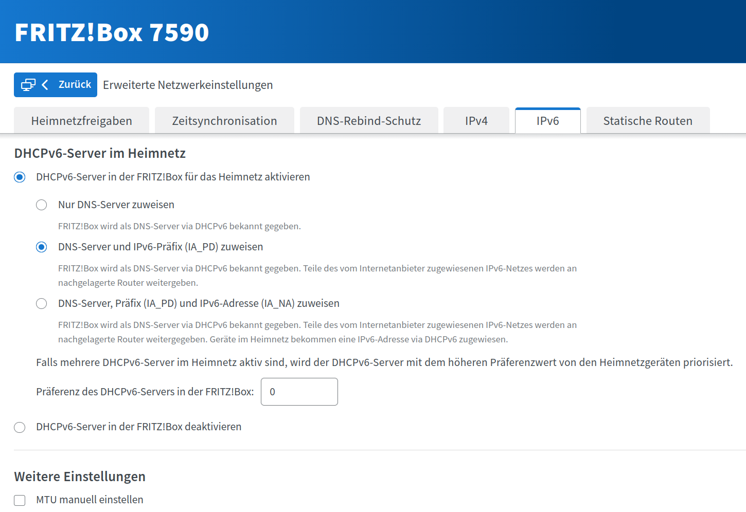Viewport: 746px width, 512px height.
Task: Choose DNS-Server, Präfix und IPv6-Adresse (IA_NA) radio
Action: pyautogui.click(x=42, y=304)
